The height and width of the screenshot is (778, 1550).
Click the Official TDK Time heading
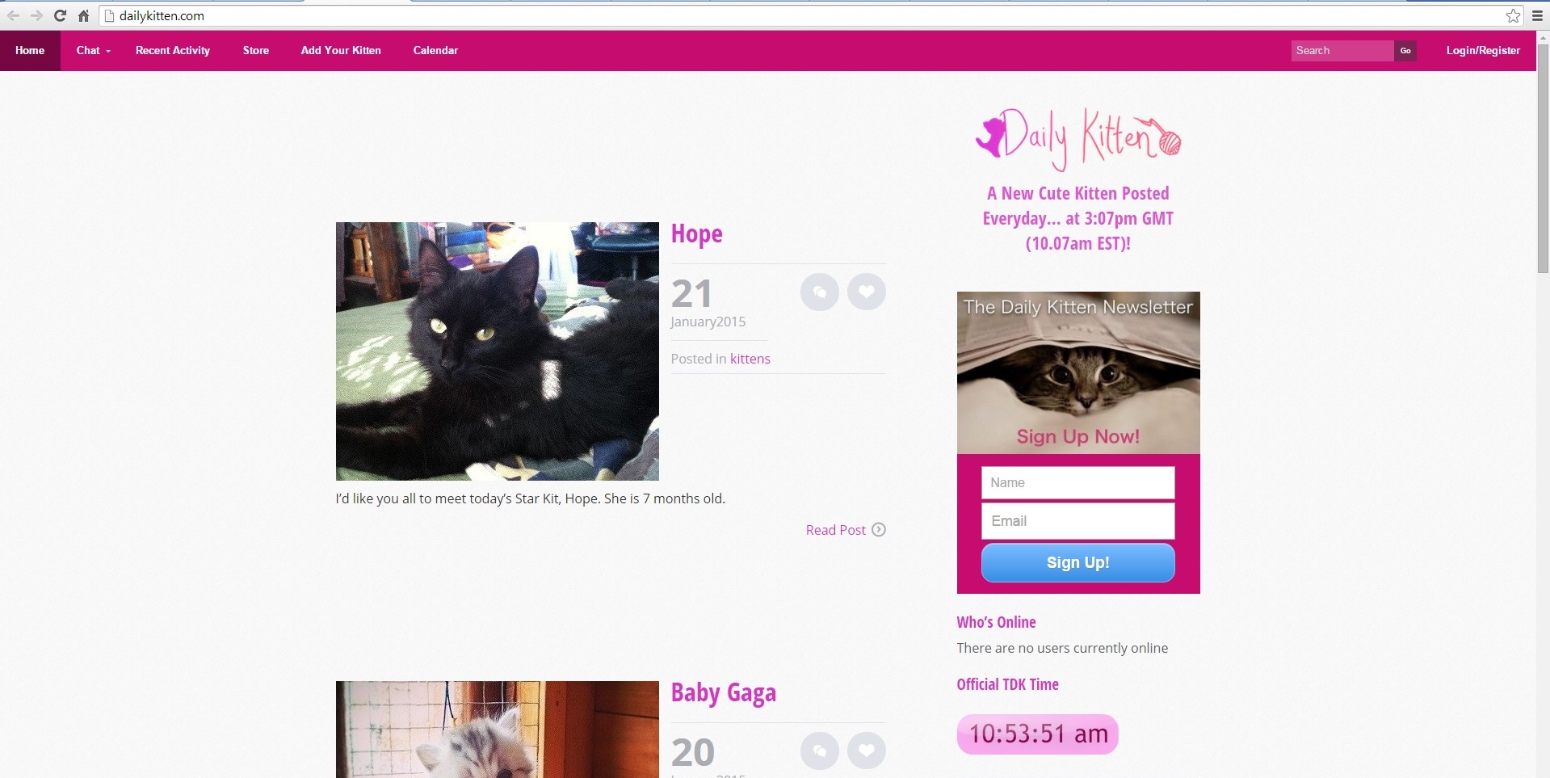point(1007,684)
